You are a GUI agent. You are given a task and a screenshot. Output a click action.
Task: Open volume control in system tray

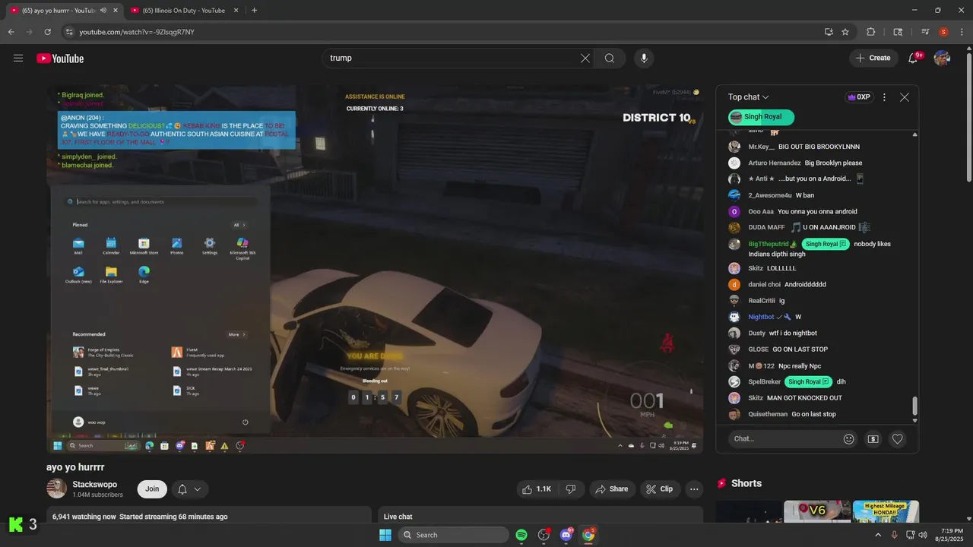[x=923, y=535]
